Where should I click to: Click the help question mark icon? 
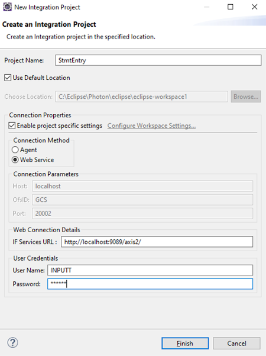(12, 342)
